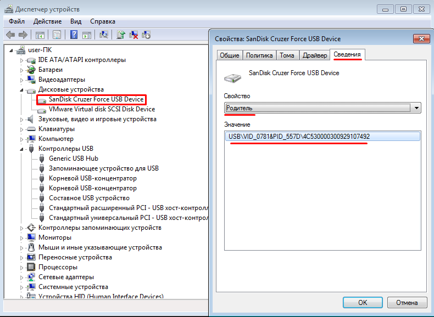
Task: Open the Действие menu
Action: tap(47, 21)
